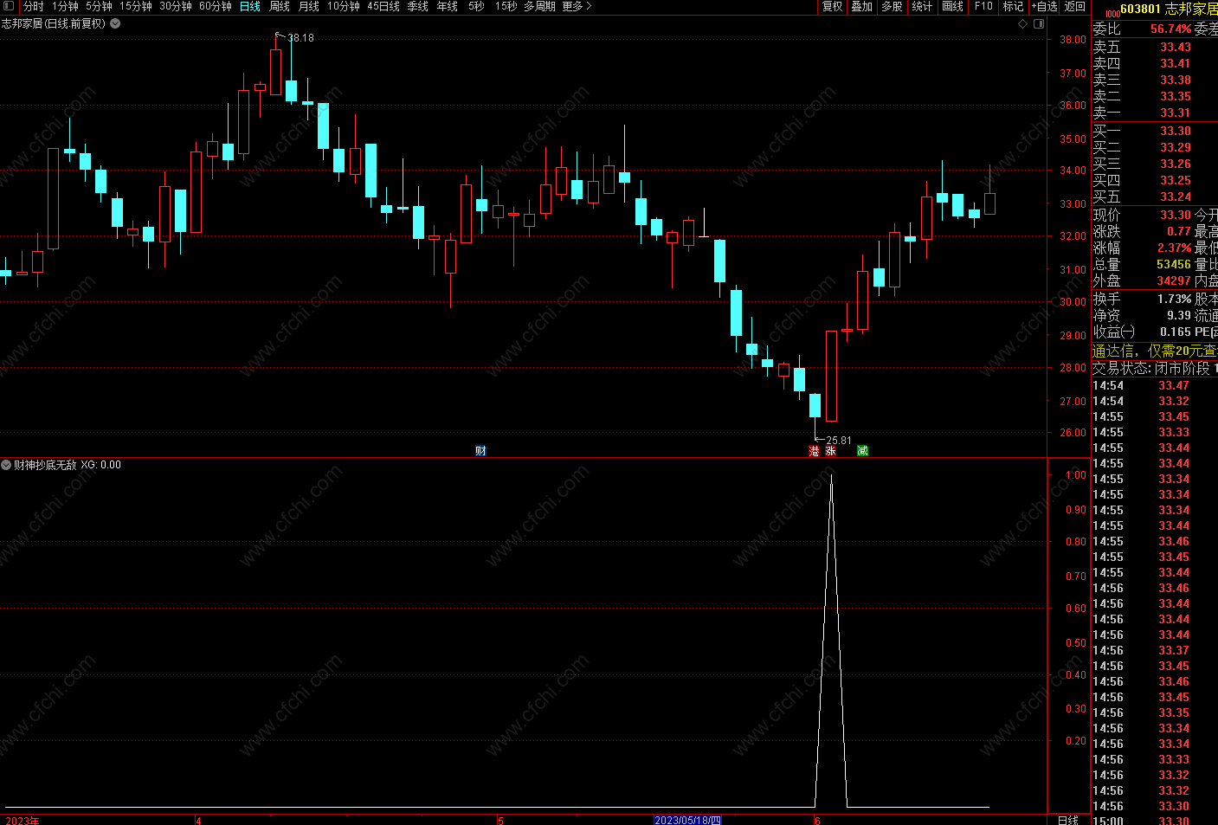Click the 多股 multi-stock button
This screenshot has width=1218, height=825.
892,6
